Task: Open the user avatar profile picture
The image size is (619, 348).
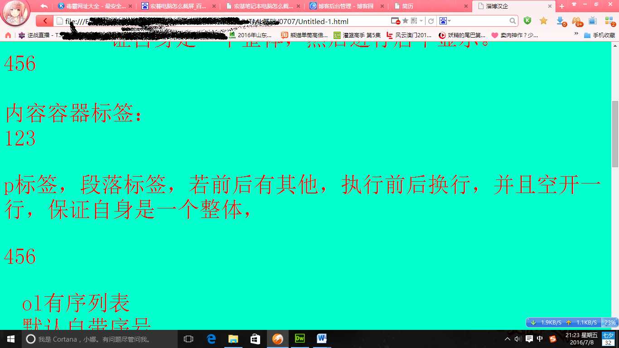Action: [x=15, y=12]
